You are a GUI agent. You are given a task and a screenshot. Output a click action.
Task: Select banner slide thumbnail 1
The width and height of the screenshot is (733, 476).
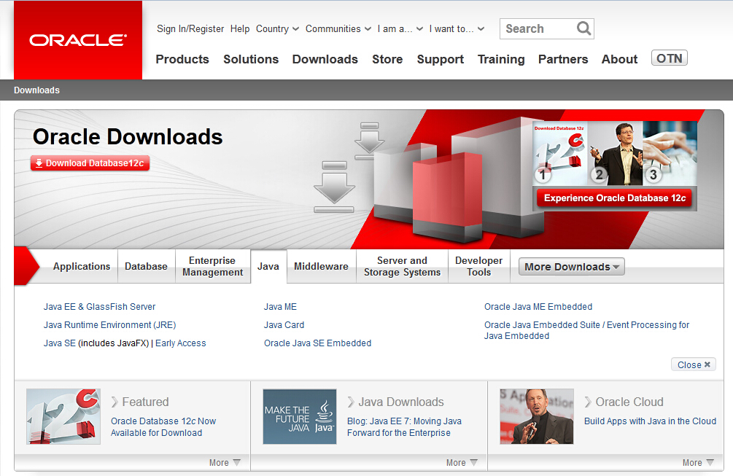(560, 153)
